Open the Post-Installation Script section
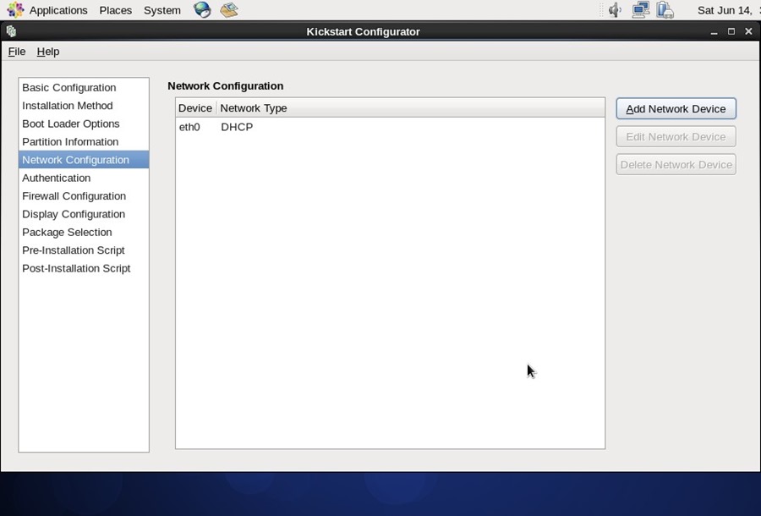 (x=76, y=268)
